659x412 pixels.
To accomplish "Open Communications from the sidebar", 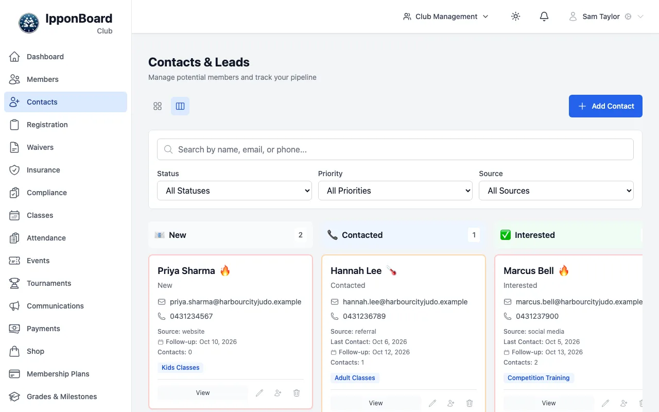I will coord(65,306).
